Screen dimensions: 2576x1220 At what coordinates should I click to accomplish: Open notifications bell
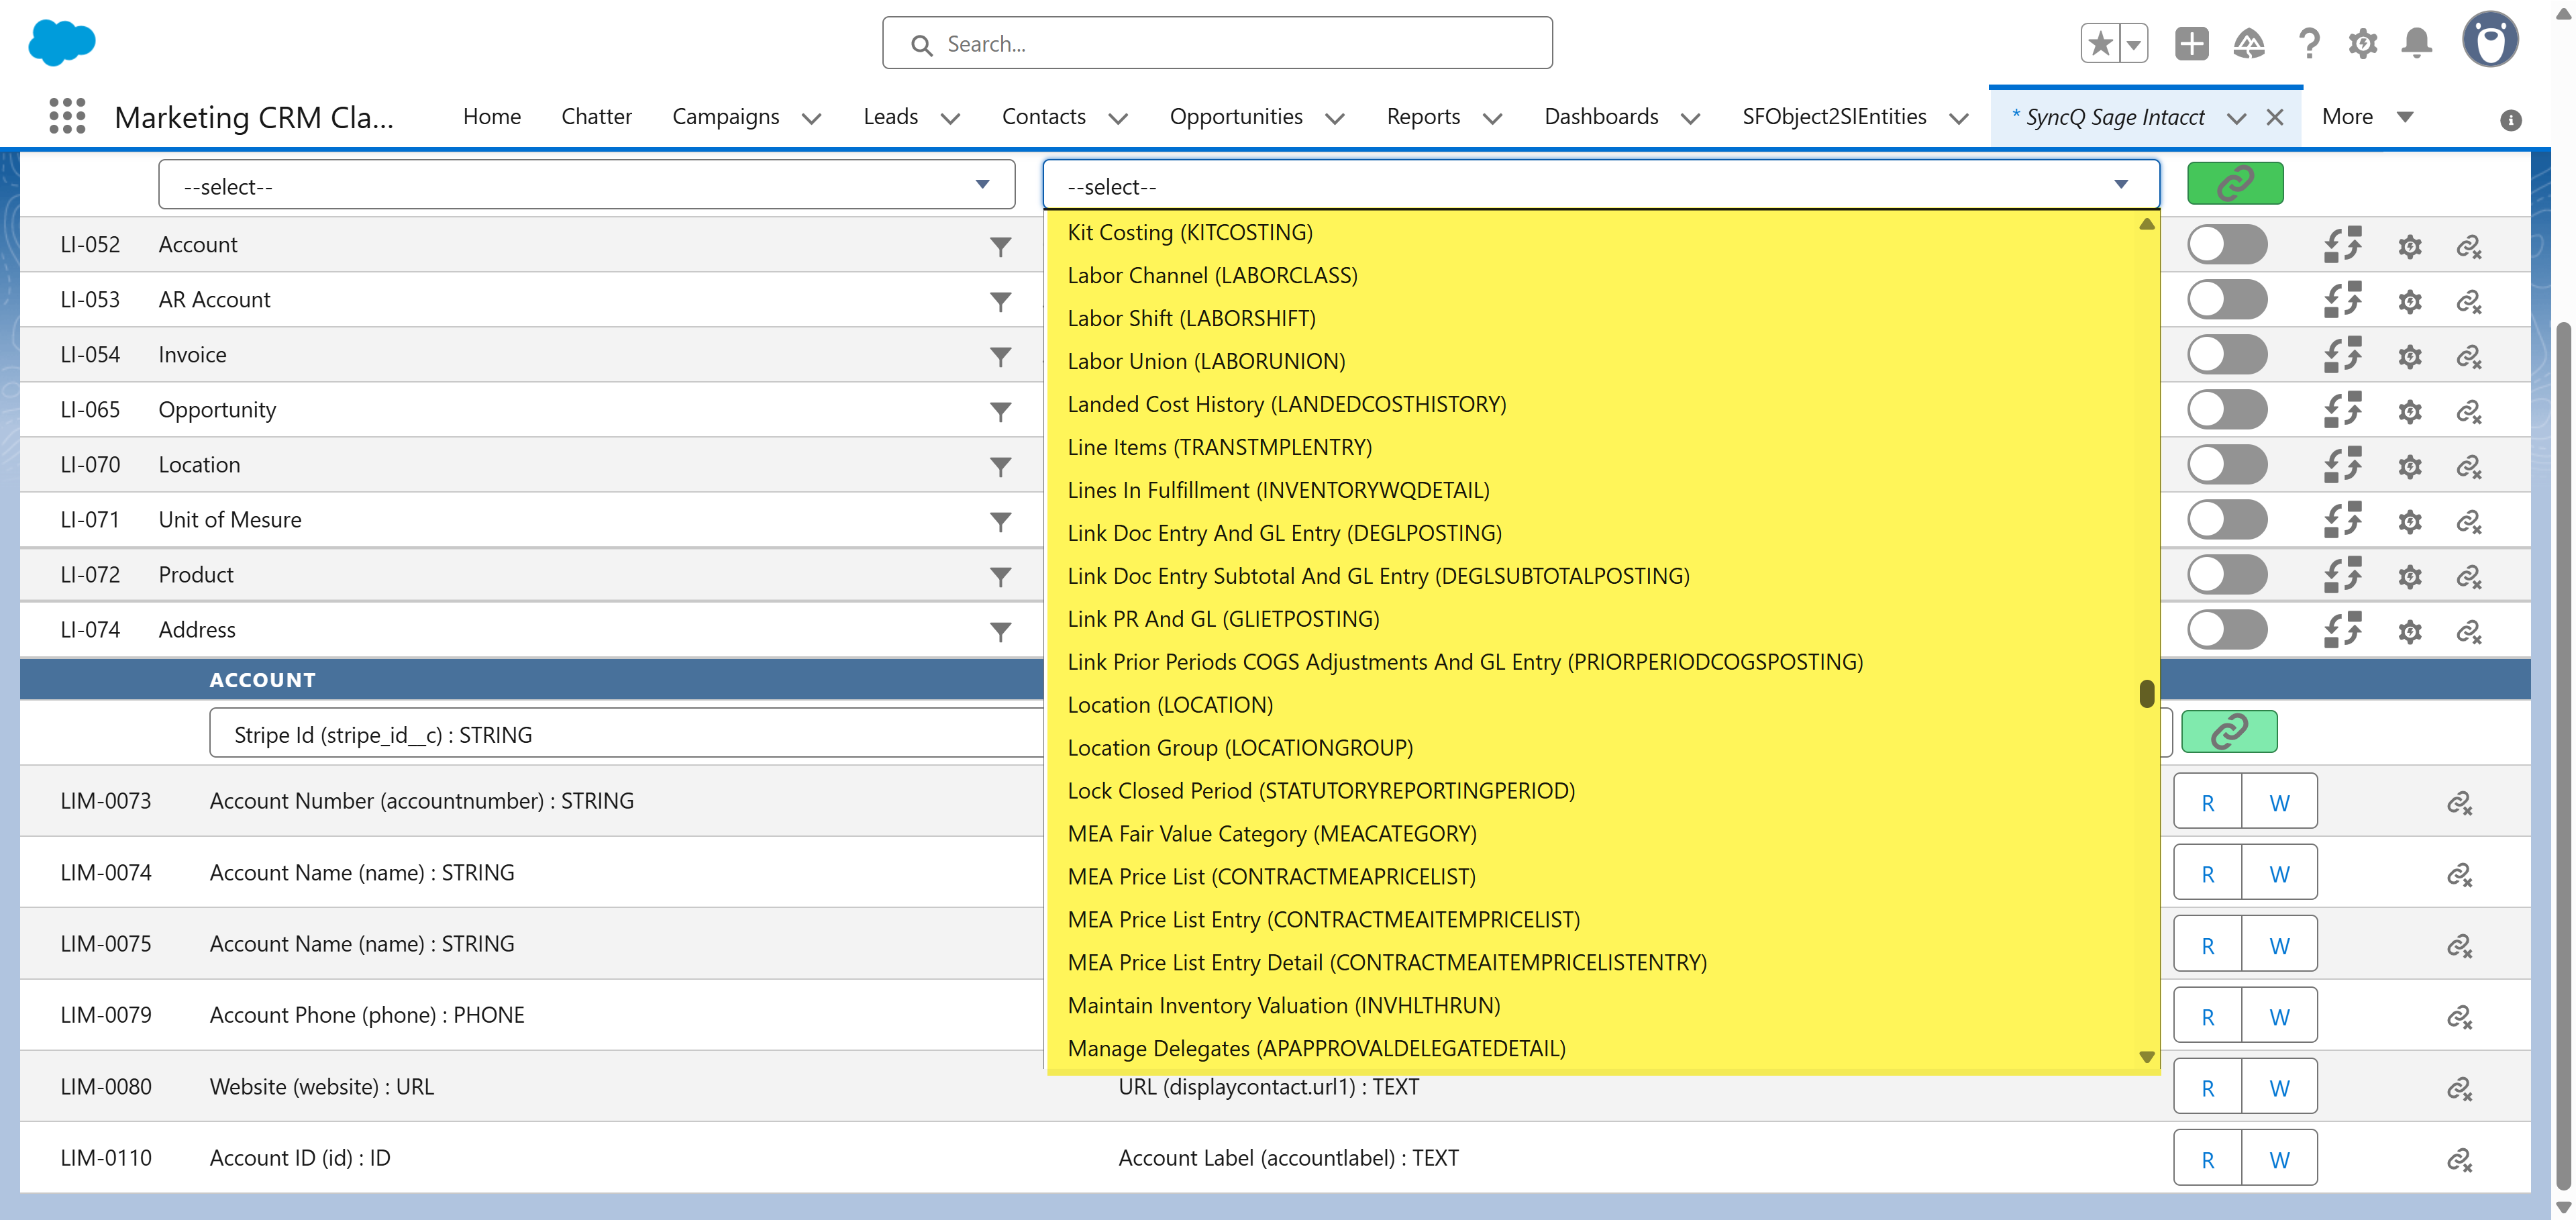2417,43
